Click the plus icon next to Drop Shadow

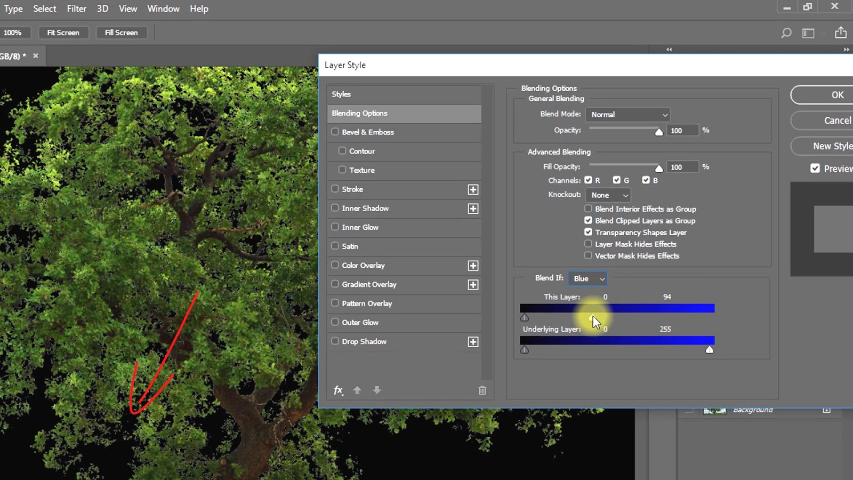[x=473, y=341]
